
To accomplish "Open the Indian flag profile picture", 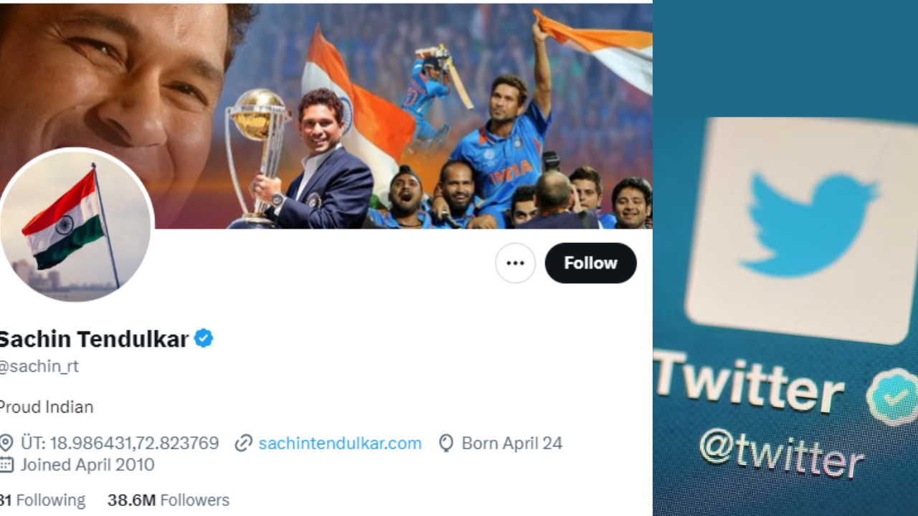I will click(x=76, y=225).
